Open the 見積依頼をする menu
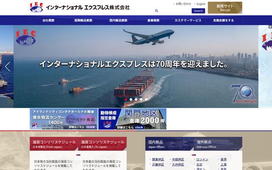The width and height of the screenshot is (272, 170). tap(224, 20)
